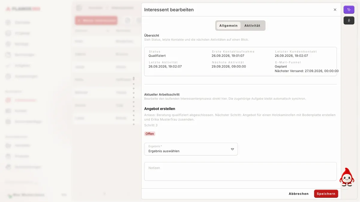This screenshot has width=360, height=202.
Task: Click the purple sparkle assistant button
Action: (349, 10)
